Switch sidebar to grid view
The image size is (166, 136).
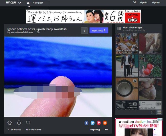[x=159, y=112]
